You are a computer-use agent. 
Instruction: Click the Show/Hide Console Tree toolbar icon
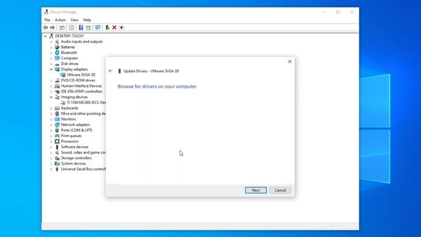click(62, 28)
